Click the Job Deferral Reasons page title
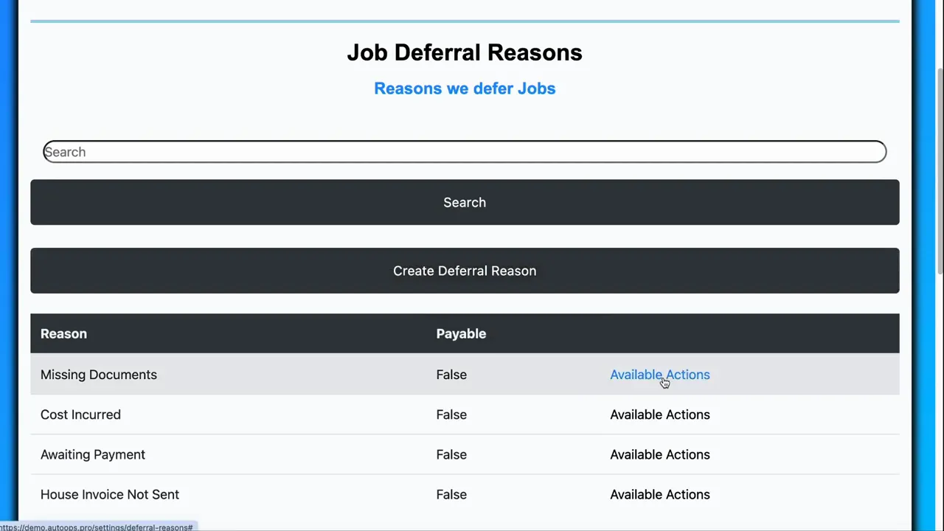Image resolution: width=944 pixels, height=531 pixels. coord(465,52)
